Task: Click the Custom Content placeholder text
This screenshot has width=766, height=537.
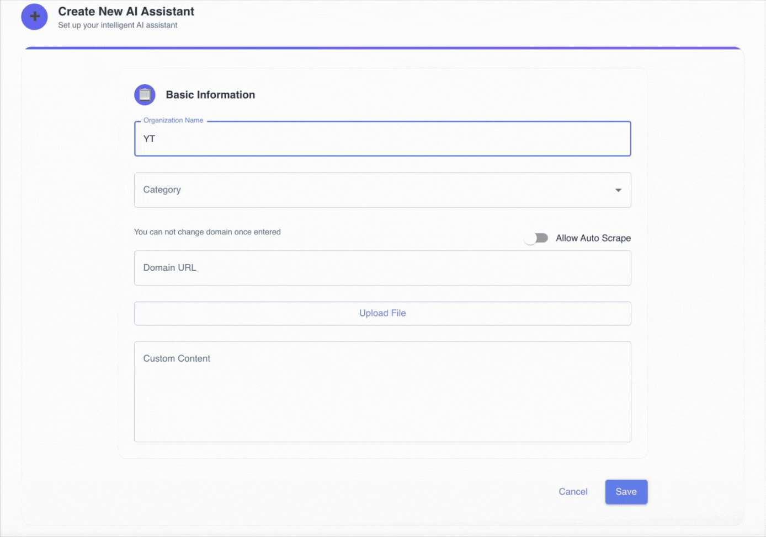Action: click(177, 358)
